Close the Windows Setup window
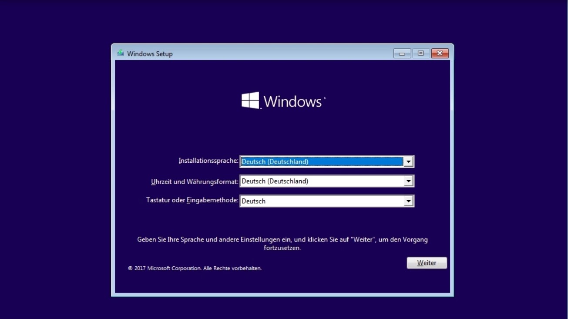The height and width of the screenshot is (319, 568). (440, 54)
